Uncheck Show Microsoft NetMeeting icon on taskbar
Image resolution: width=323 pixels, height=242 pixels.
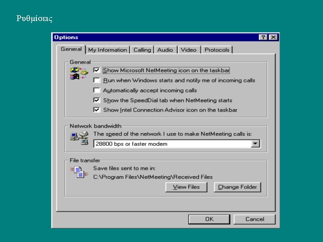pyautogui.click(x=96, y=70)
